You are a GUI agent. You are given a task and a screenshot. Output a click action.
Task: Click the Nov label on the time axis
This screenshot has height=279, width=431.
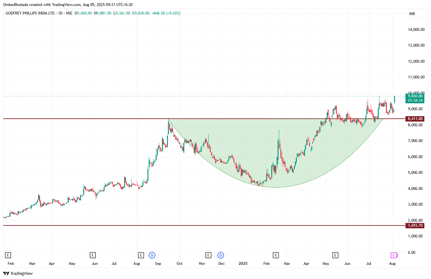(202, 263)
